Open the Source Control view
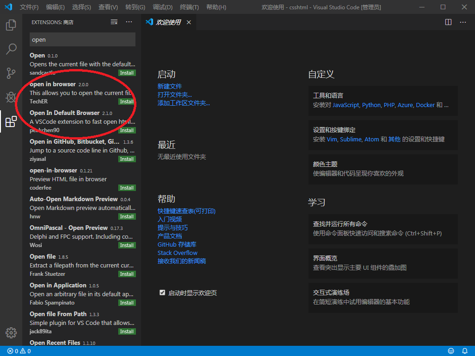Image resolution: width=475 pixels, height=356 pixels. tap(11, 73)
